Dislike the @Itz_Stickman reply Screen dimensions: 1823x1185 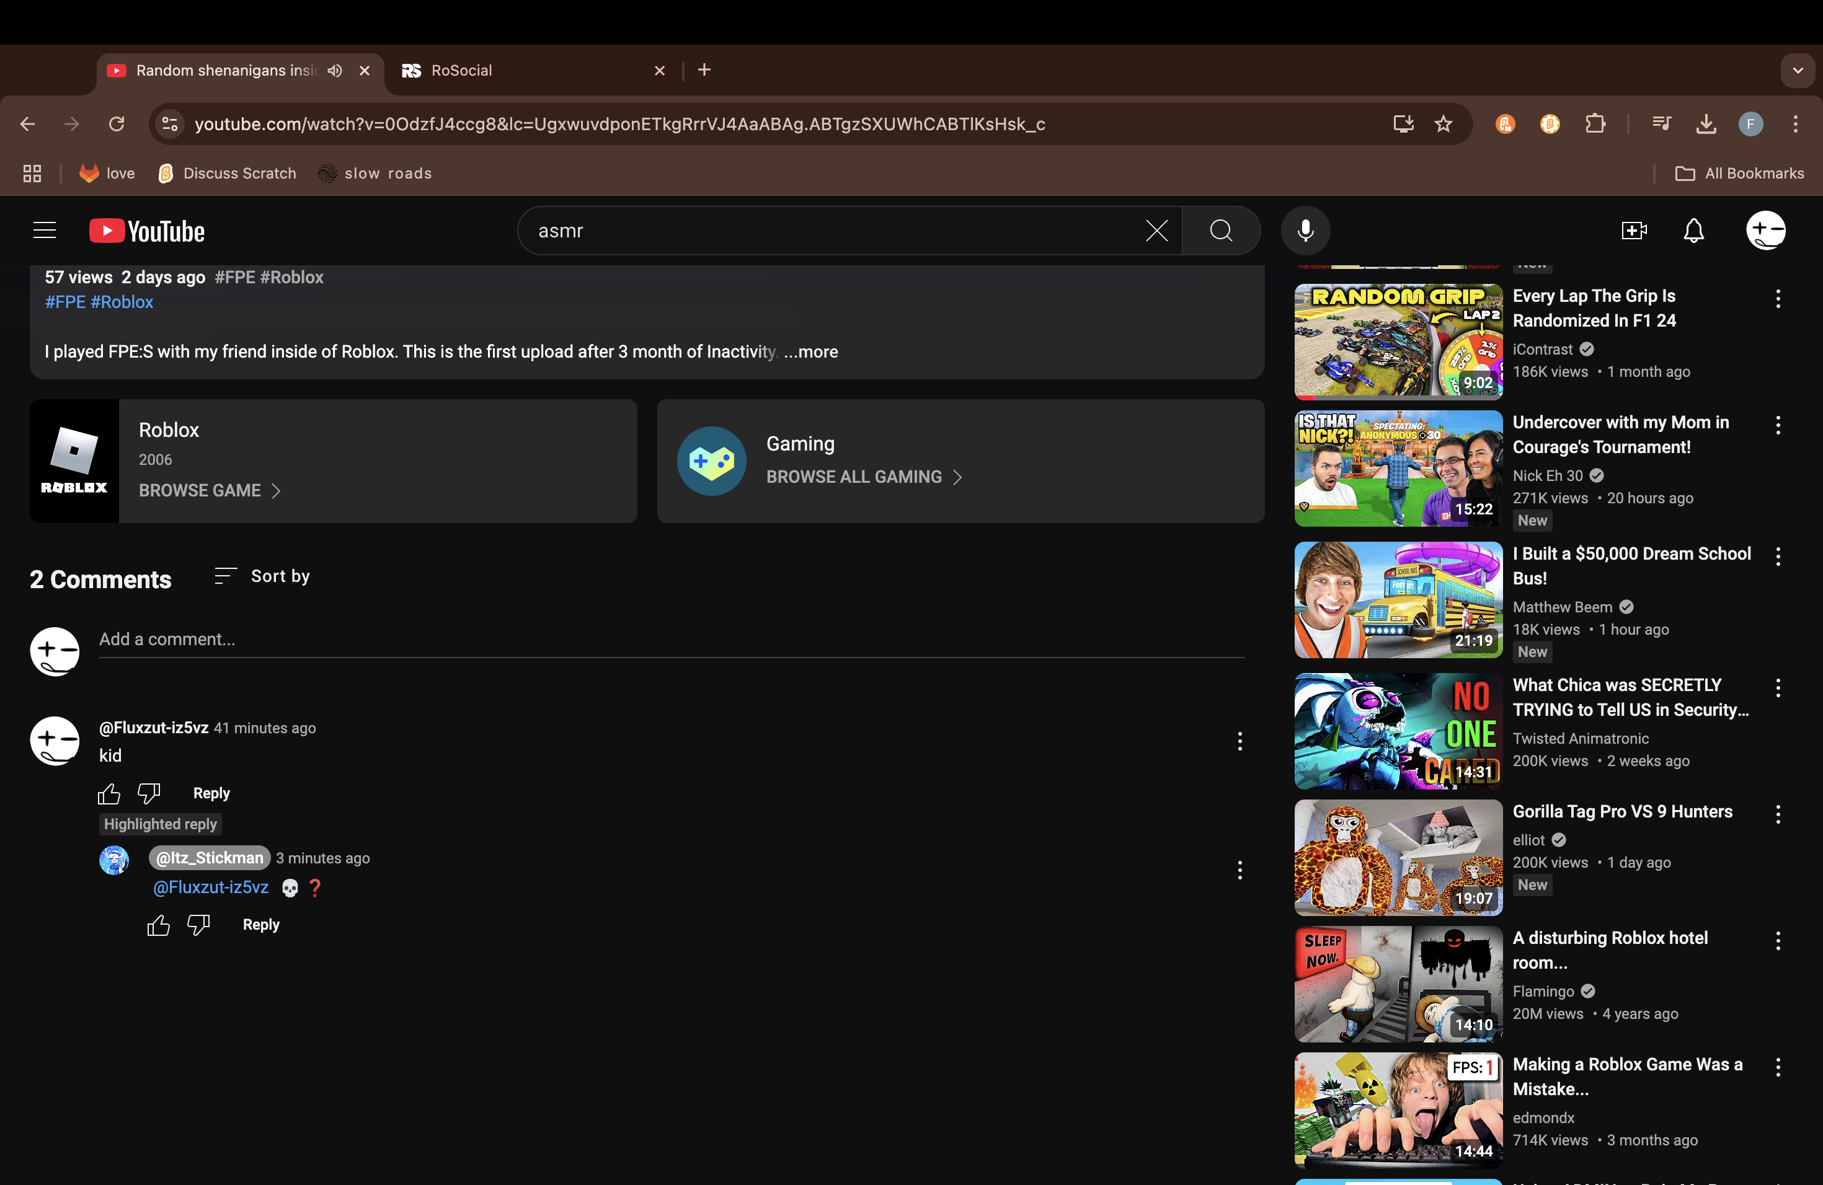198,925
